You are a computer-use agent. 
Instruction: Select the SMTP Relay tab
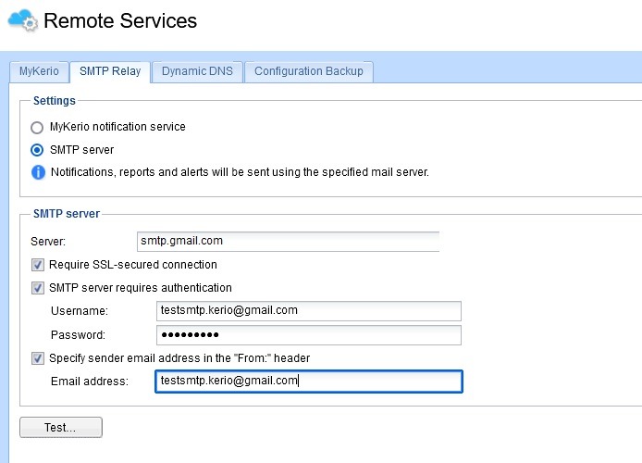(x=109, y=71)
